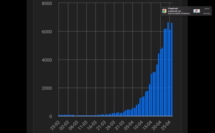Click the Pragativadi notification title
This screenshot has width=215, height=133.
[173, 9]
